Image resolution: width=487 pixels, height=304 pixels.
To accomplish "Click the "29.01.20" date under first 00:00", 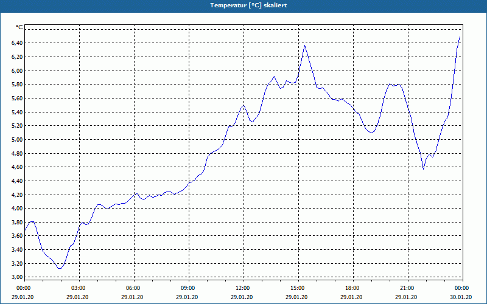I will [23, 297].
